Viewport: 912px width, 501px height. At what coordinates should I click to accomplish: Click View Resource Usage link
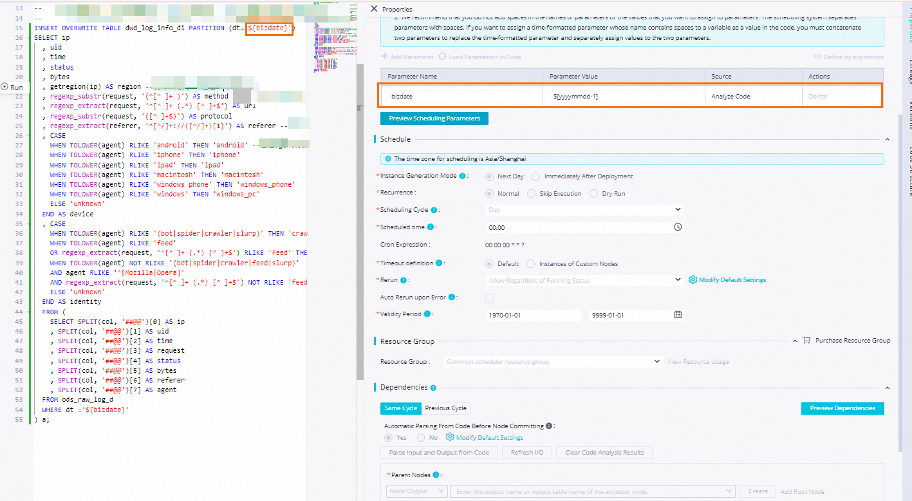point(698,362)
